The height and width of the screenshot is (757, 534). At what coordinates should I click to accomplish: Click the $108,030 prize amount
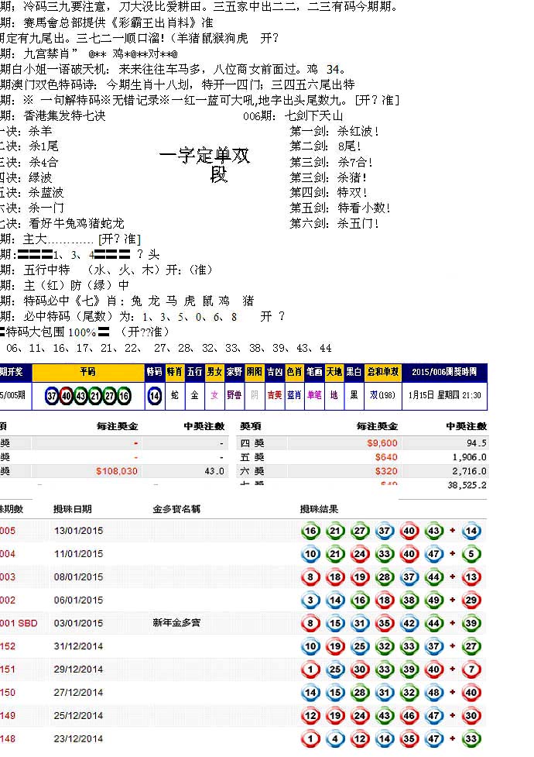117,471
